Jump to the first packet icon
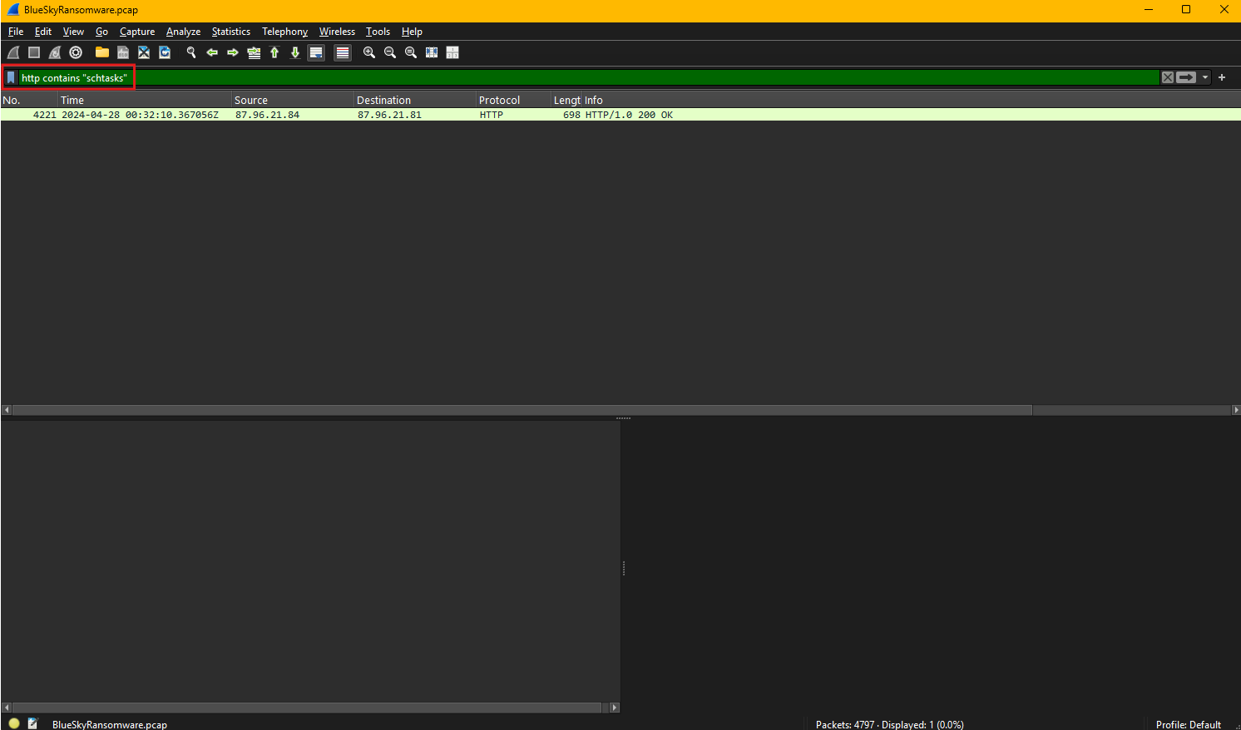The height and width of the screenshot is (730, 1241). tap(274, 52)
